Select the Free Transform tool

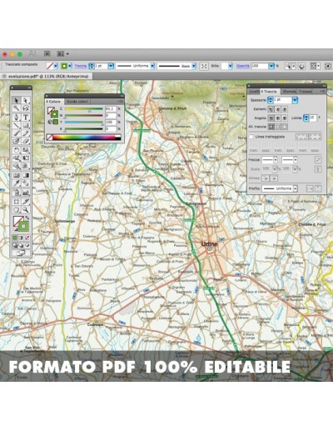coord(26,158)
